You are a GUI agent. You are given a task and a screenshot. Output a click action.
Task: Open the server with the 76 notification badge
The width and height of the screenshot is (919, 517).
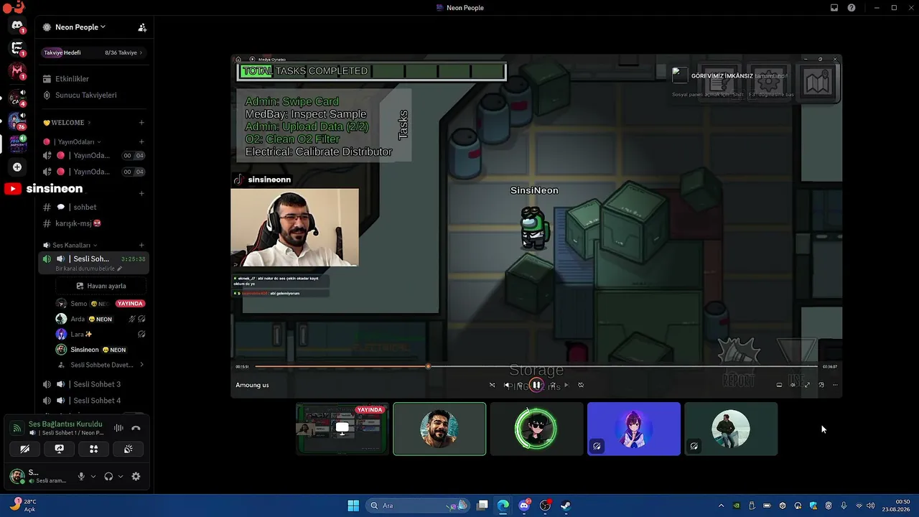[17, 121]
